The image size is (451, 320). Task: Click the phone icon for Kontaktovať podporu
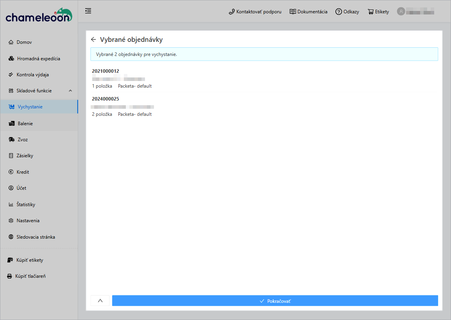tap(232, 12)
